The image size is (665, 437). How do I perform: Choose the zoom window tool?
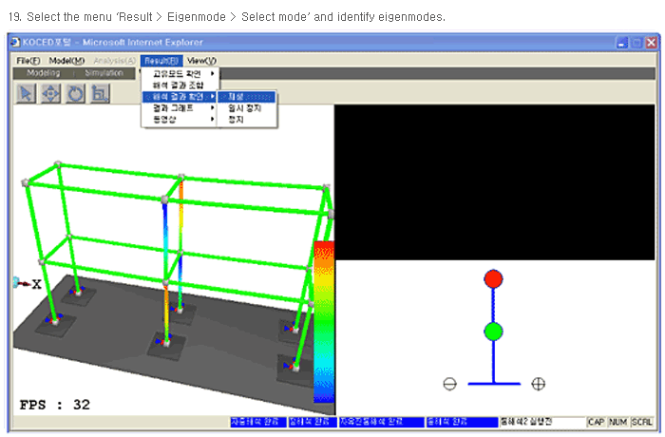pos(100,92)
